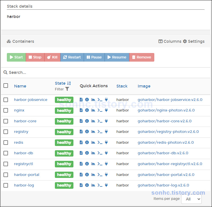Sort containers by Stack column
The width and height of the screenshot is (212, 207).
tap(122, 86)
